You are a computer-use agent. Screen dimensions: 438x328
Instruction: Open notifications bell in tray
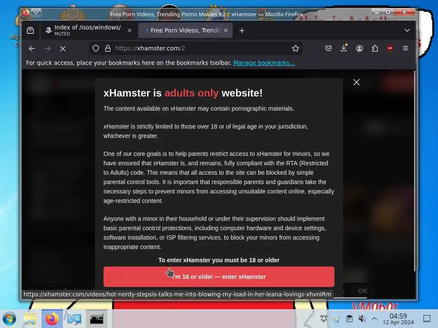324,319
